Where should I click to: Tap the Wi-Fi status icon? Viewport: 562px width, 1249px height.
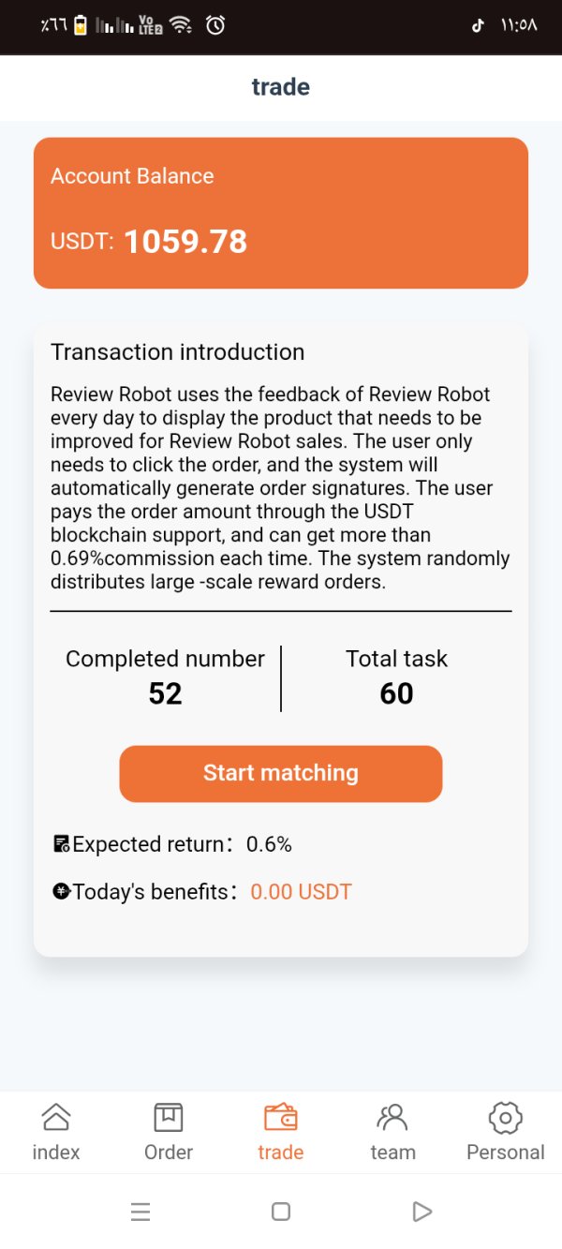pos(182,25)
